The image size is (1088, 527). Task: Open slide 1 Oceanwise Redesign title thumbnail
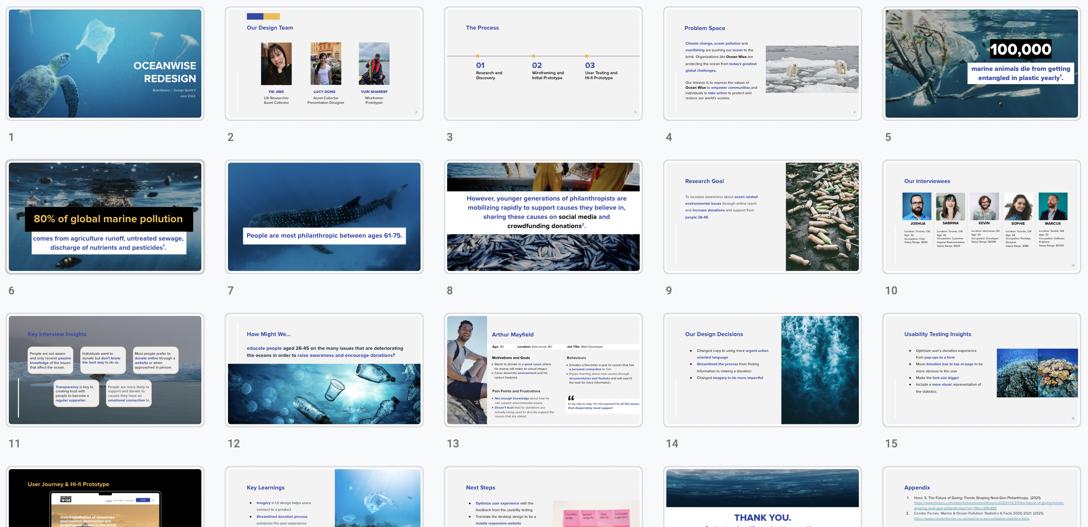point(105,63)
